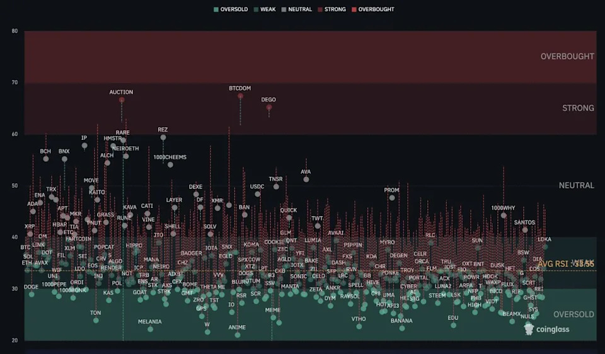Viewport: 605px width, 354px height.
Task: Select the SANTOS data point
Action: coord(525,230)
